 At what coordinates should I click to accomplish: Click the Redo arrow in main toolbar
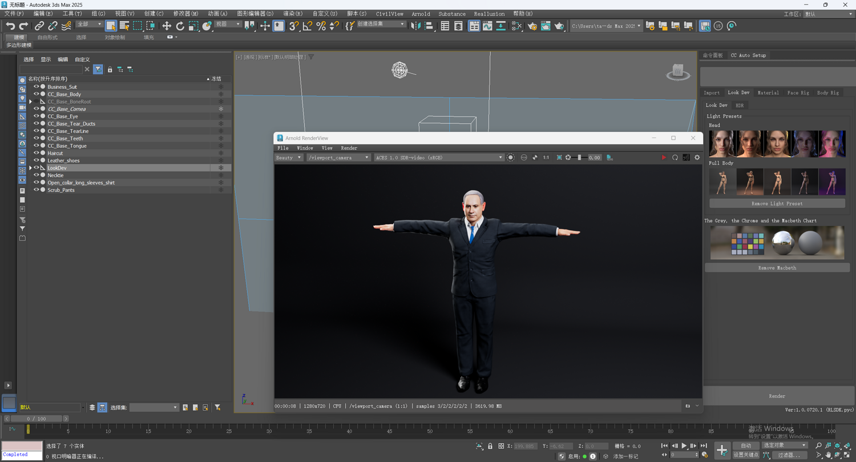(x=23, y=26)
